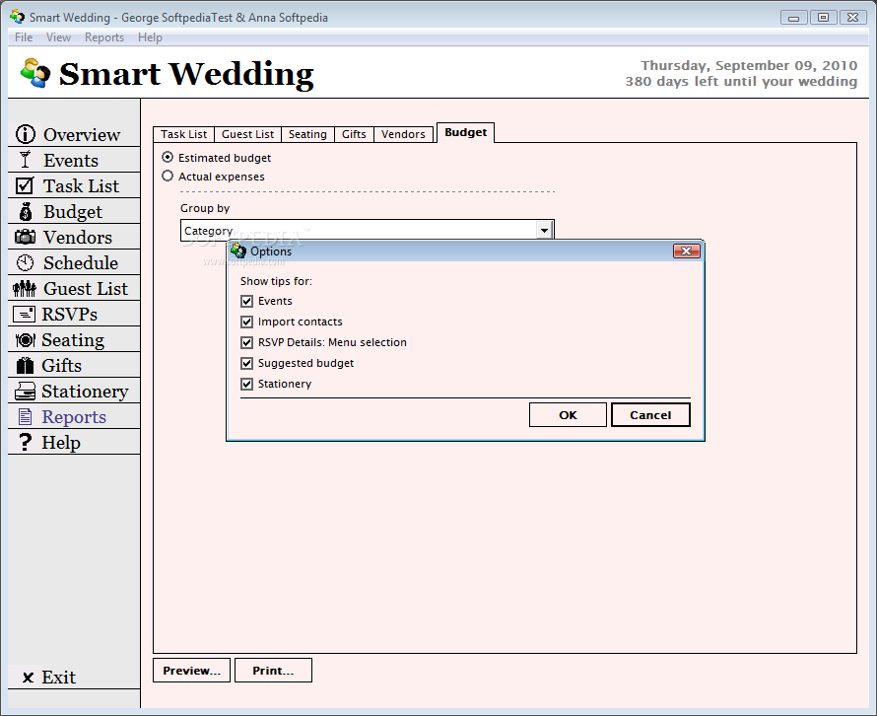877x716 pixels.
Task: Select the Actual expenses radio button
Action: (x=168, y=176)
